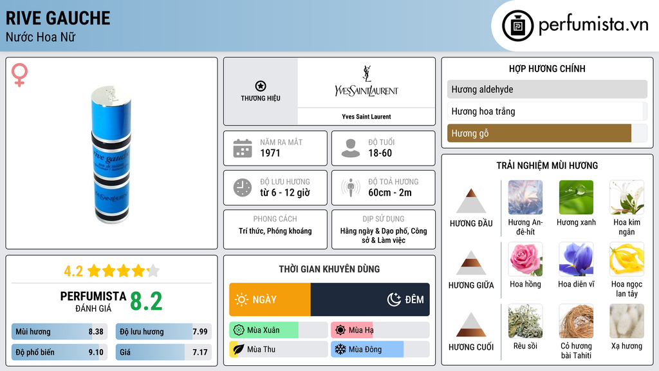Screen dimensions: 659x371
Task: Click the star icon above Thương hiệu
Action: coord(260,86)
